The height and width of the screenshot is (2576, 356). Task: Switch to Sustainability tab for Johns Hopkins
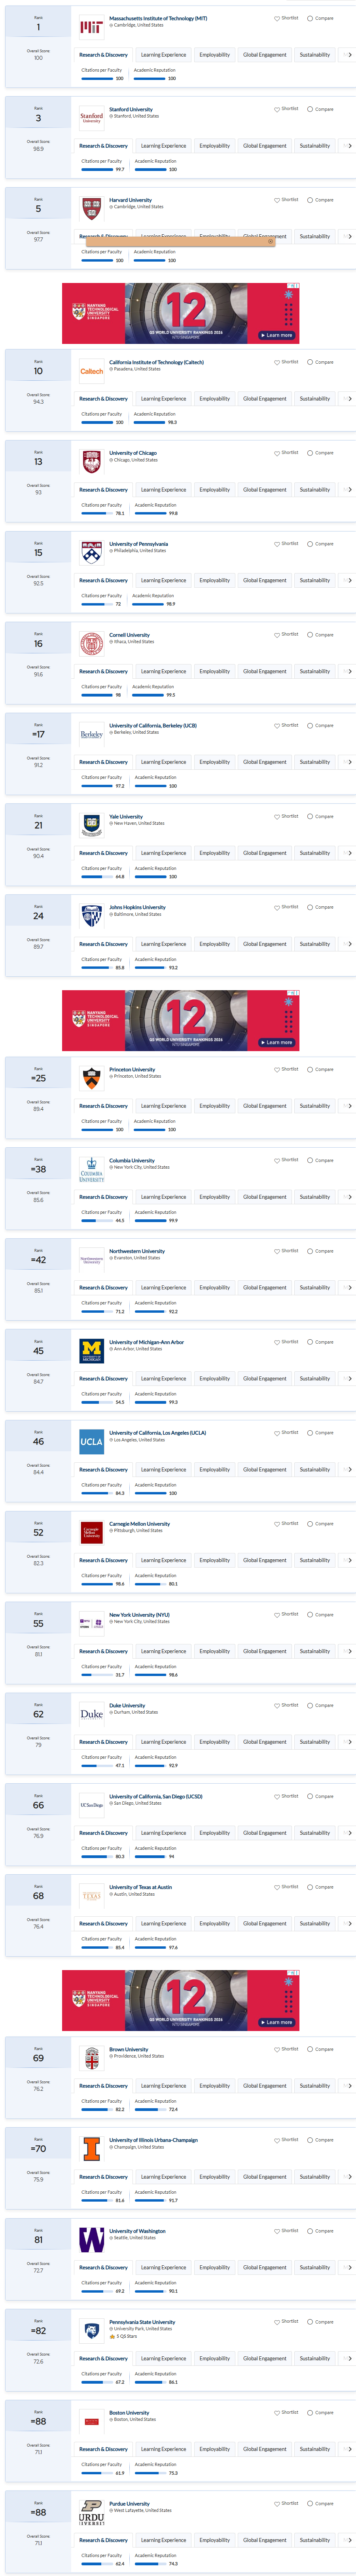click(x=315, y=944)
